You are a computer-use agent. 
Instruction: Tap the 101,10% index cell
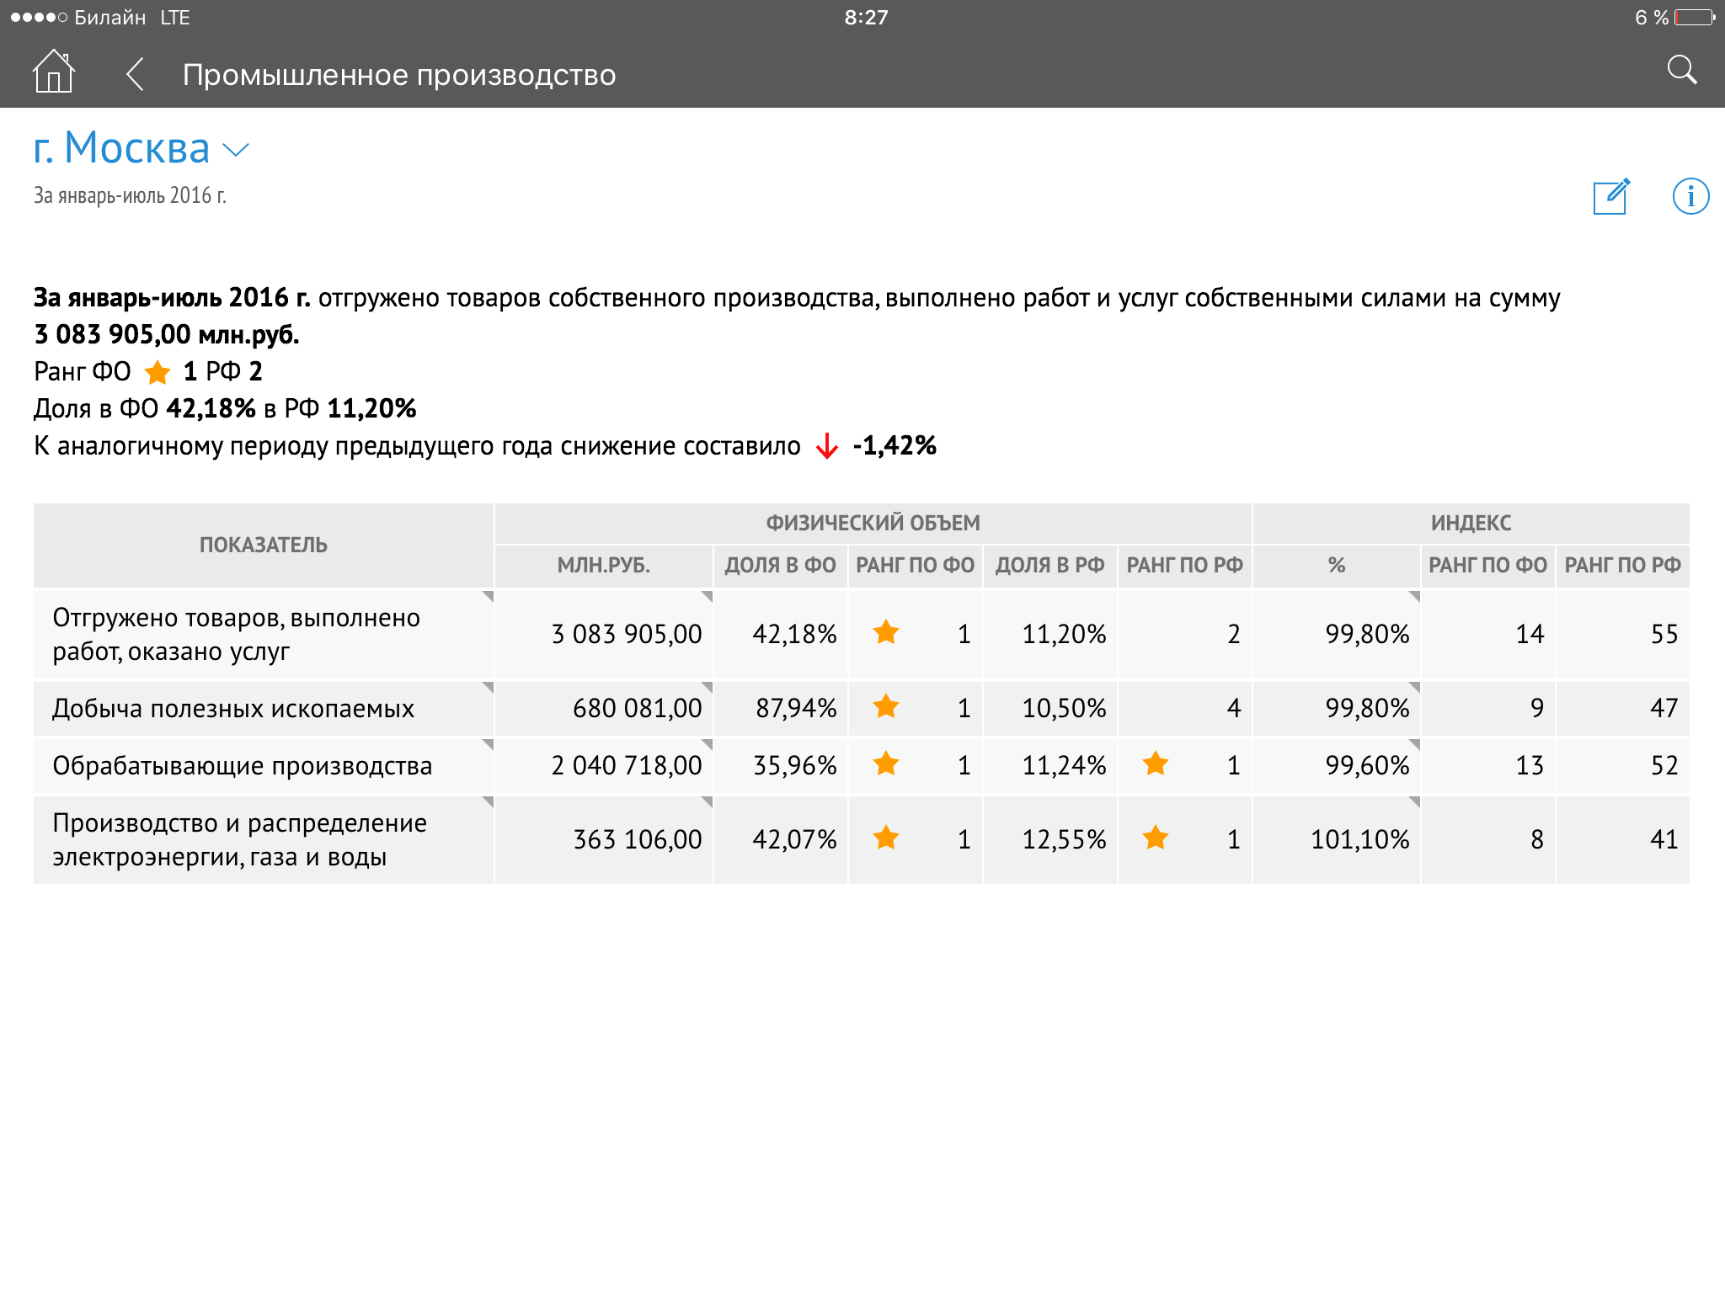click(x=1359, y=839)
